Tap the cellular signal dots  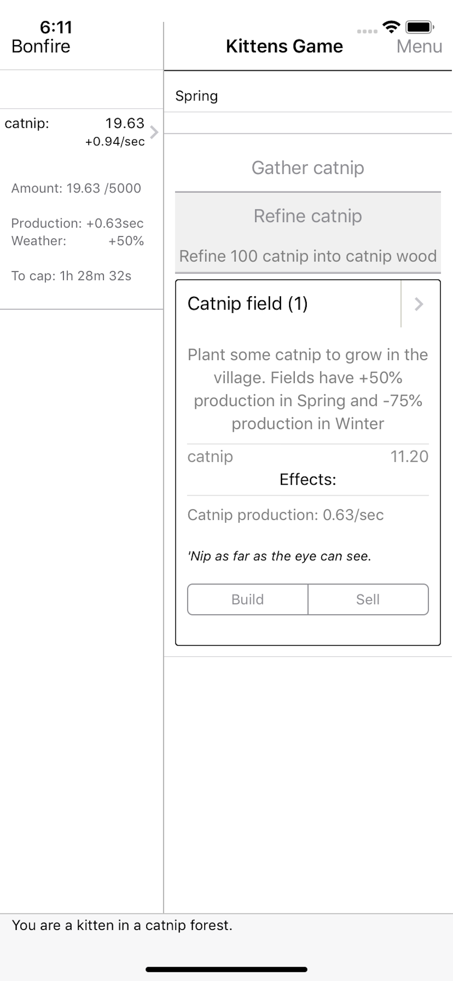point(367,31)
